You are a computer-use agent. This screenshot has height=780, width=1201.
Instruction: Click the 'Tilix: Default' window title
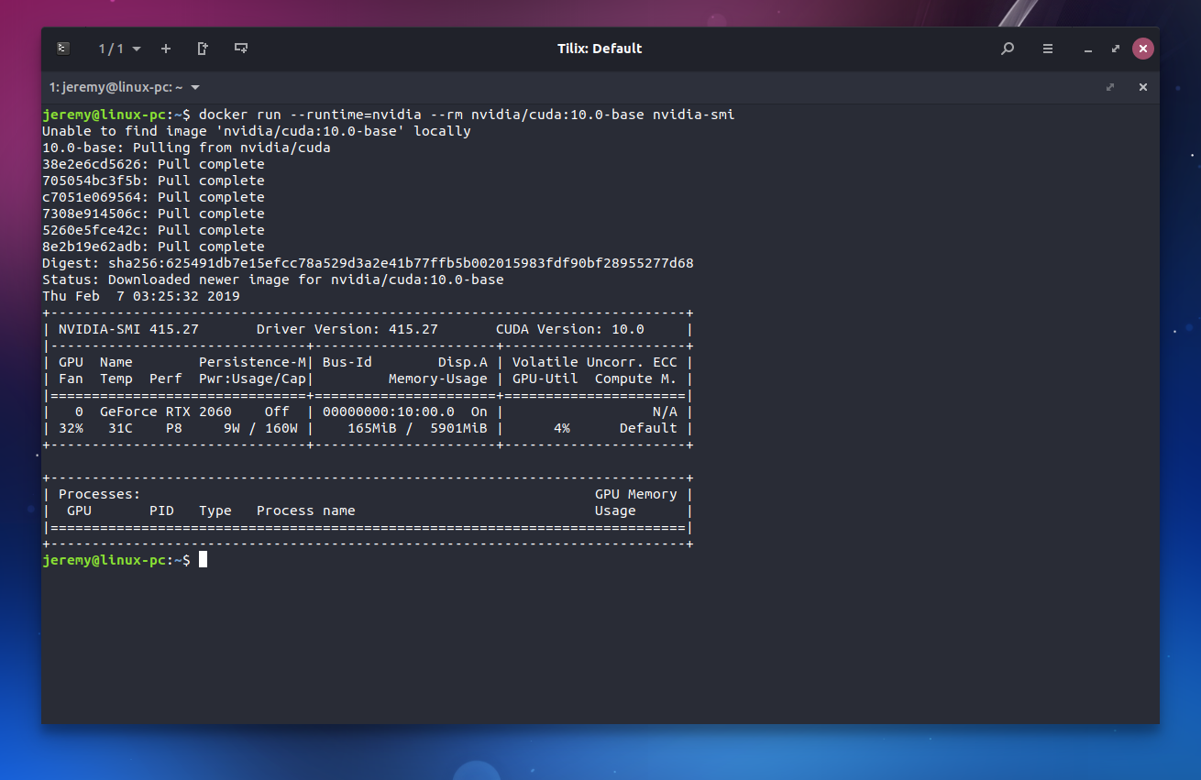600,49
